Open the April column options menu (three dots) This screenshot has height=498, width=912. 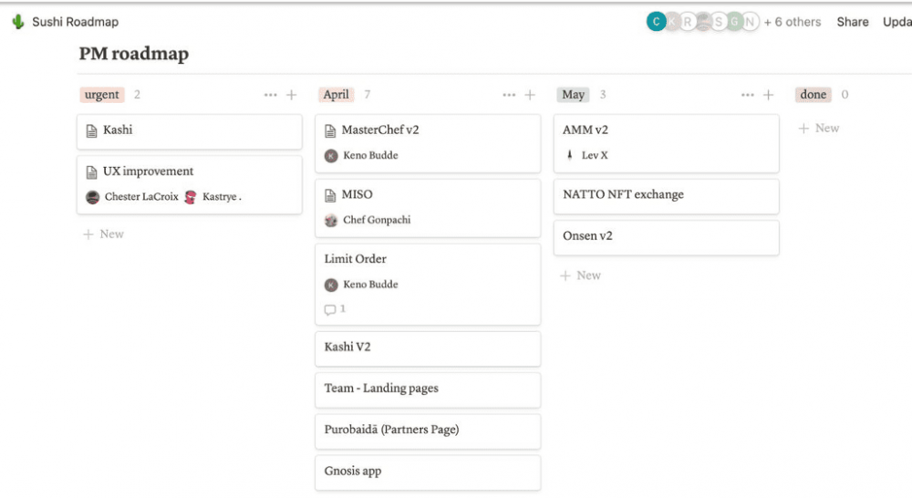(508, 95)
